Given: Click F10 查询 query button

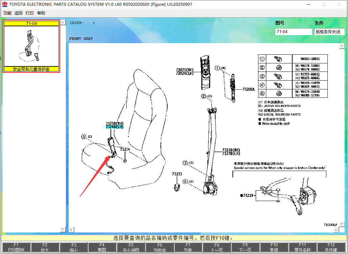Looking at the screenshot, I should point(274,247).
